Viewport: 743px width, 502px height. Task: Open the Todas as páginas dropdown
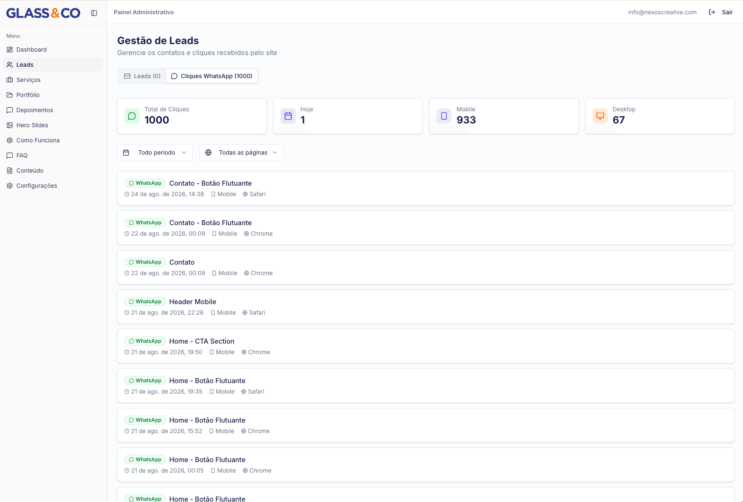pyautogui.click(x=242, y=152)
